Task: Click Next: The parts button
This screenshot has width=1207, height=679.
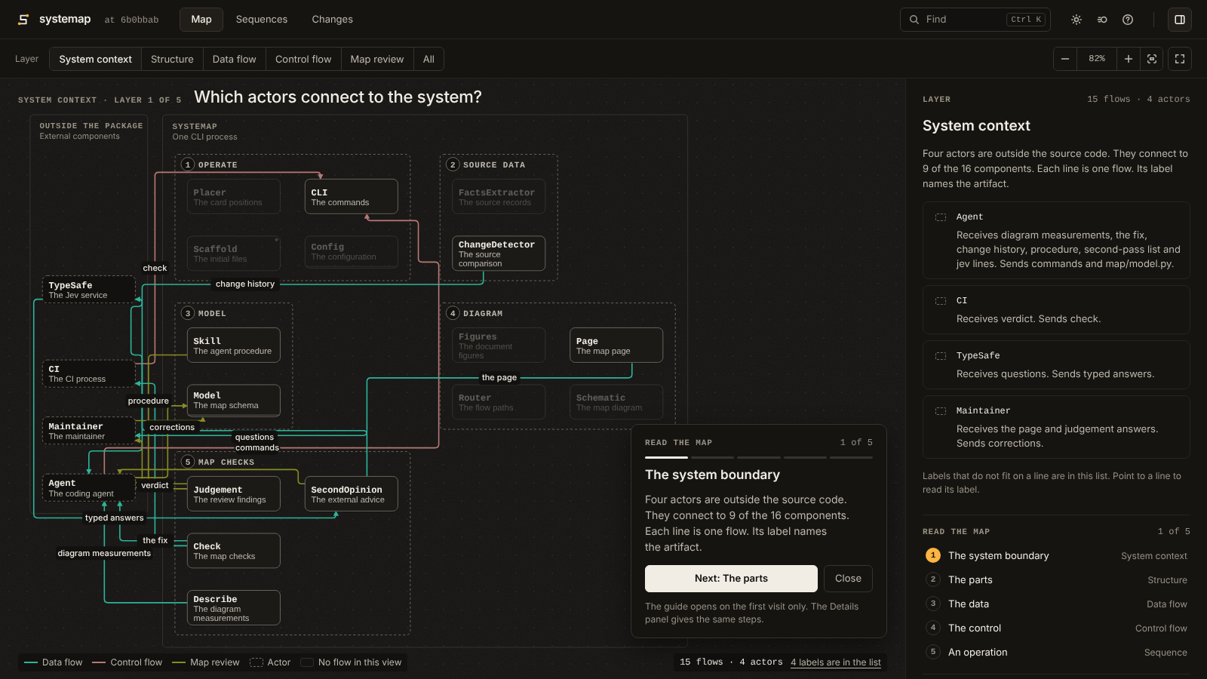Action: coord(731,579)
